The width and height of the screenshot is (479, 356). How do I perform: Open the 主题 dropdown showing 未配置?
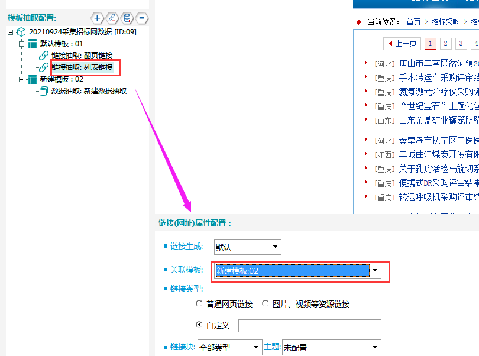331,347
